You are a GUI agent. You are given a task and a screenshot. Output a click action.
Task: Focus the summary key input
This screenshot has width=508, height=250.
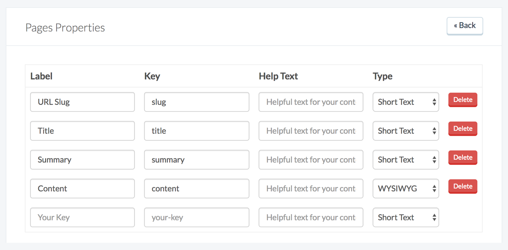tap(197, 160)
